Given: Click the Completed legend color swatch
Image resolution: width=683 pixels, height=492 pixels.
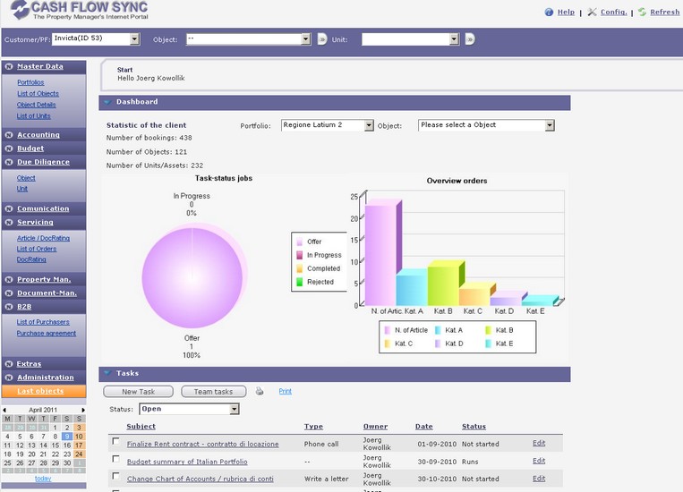Looking at the screenshot, I should pyautogui.click(x=300, y=268).
